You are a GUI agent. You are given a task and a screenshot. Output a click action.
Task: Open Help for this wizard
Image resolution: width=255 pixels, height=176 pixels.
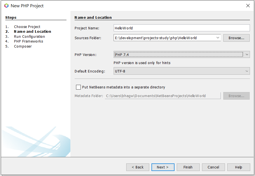coord(238,167)
